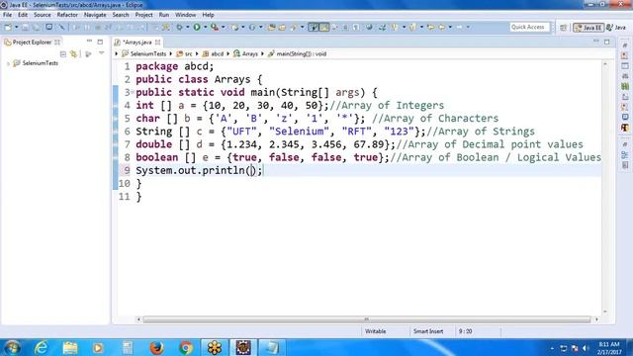Click the Previous Annotation toolbar icon
This screenshot has width=633, height=356.
[x=412, y=27]
